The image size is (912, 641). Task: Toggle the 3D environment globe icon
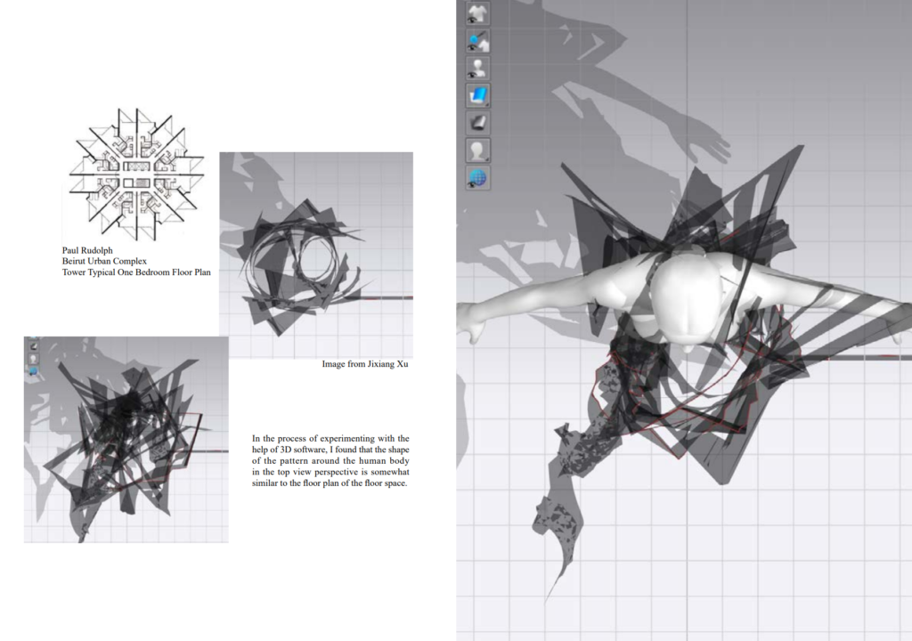tap(477, 178)
